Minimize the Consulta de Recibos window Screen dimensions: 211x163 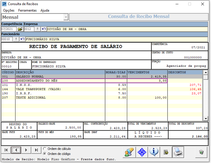coord(177,4)
